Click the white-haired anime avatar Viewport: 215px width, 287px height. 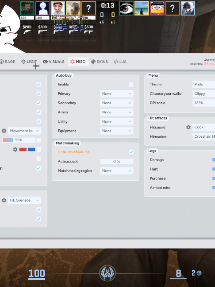[42, 8]
